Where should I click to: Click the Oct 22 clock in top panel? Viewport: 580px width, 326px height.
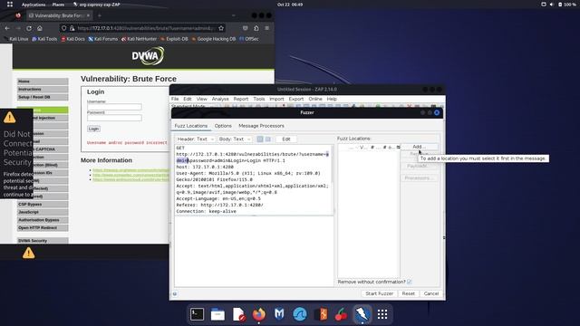pos(290,5)
